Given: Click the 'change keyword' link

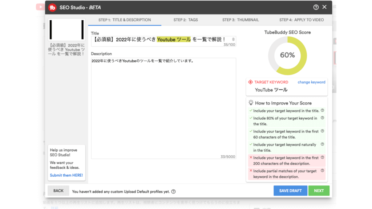Looking at the screenshot, I should pyautogui.click(x=311, y=82).
